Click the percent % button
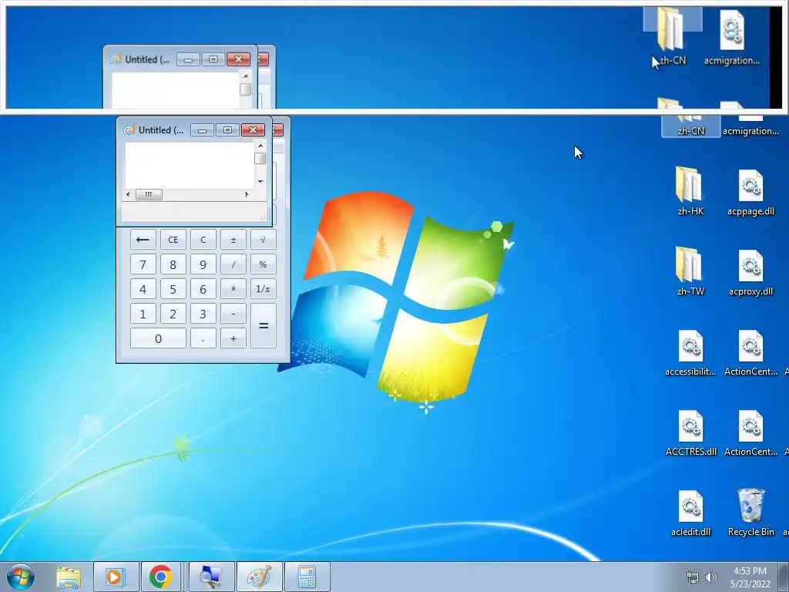The height and width of the screenshot is (592, 789). 264,264
